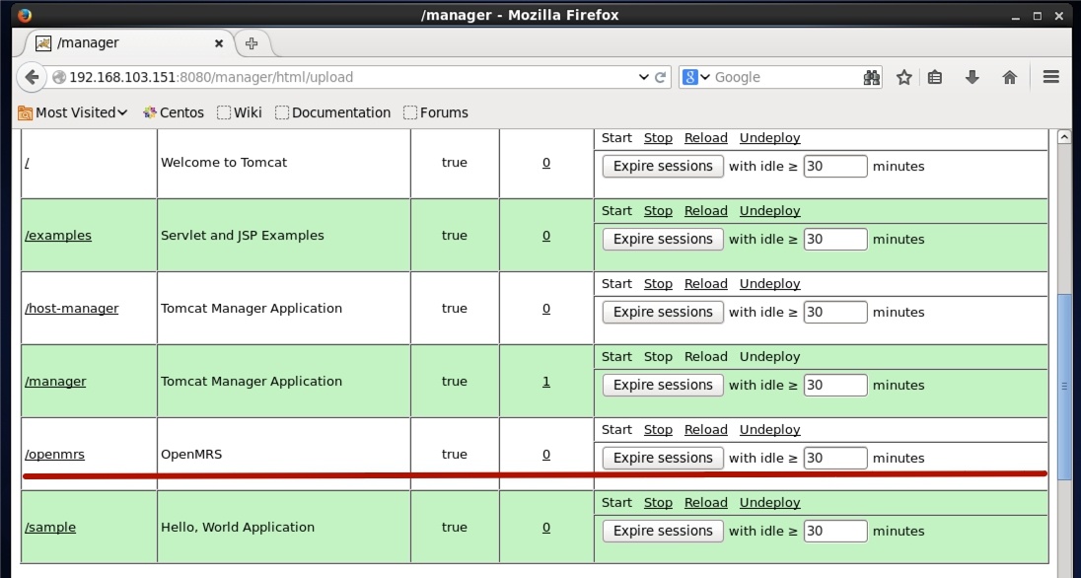Expire sessions for /openmrs

[663, 458]
